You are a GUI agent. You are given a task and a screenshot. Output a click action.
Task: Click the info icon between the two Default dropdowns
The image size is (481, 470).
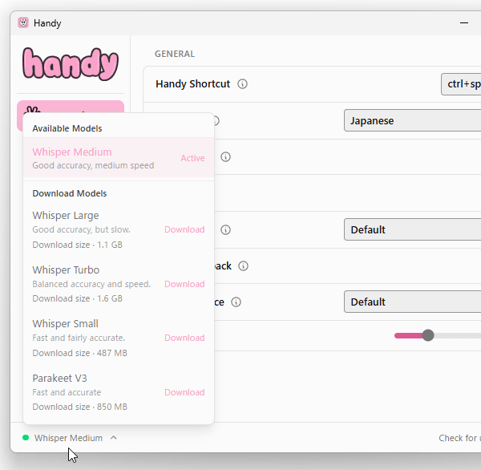(244, 266)
